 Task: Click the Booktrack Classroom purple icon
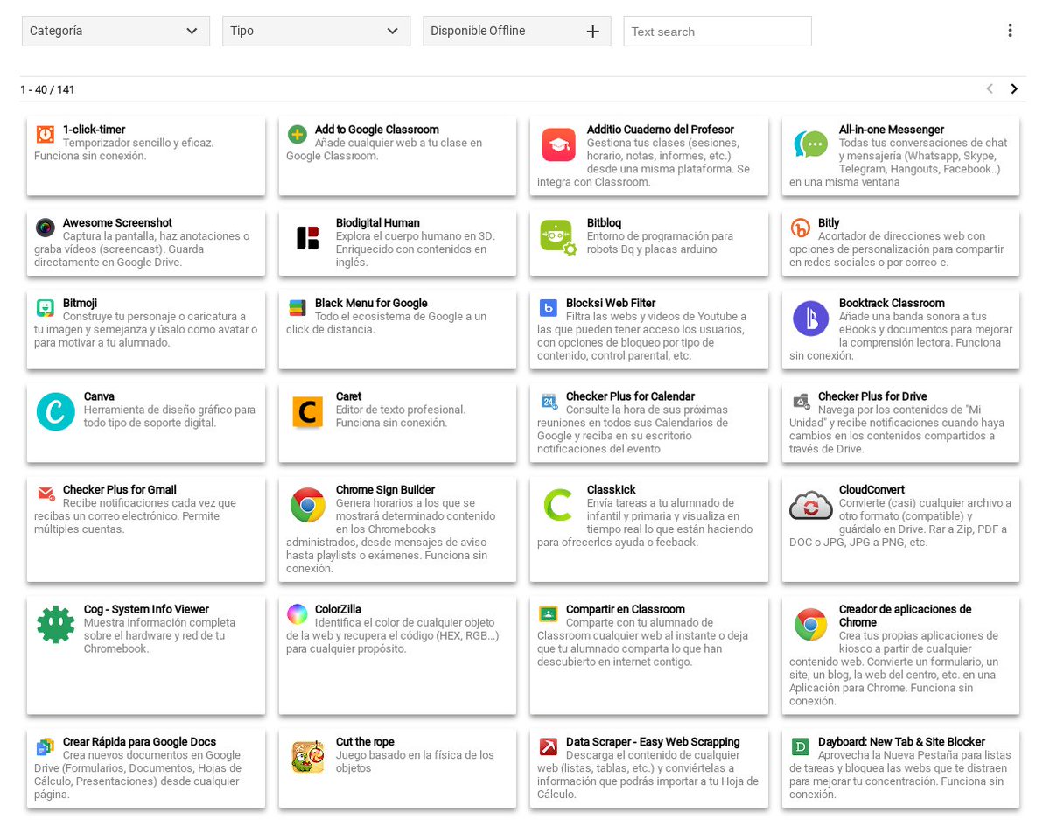(x=810, y=319)
